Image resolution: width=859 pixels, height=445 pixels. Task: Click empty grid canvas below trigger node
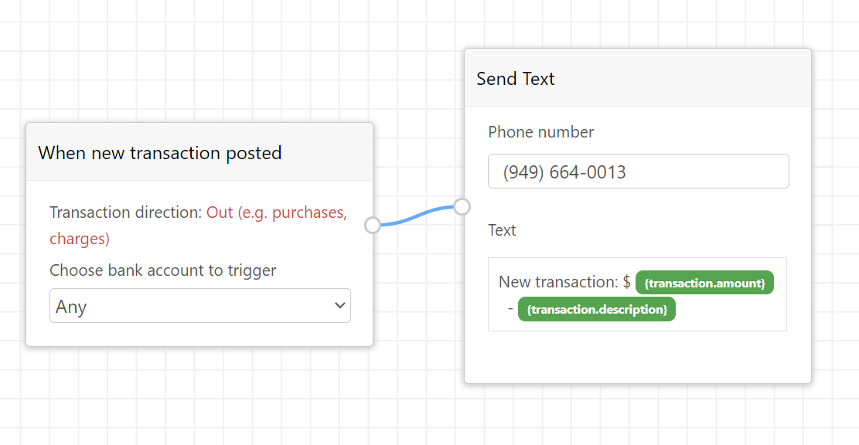[x=199, y=394]
